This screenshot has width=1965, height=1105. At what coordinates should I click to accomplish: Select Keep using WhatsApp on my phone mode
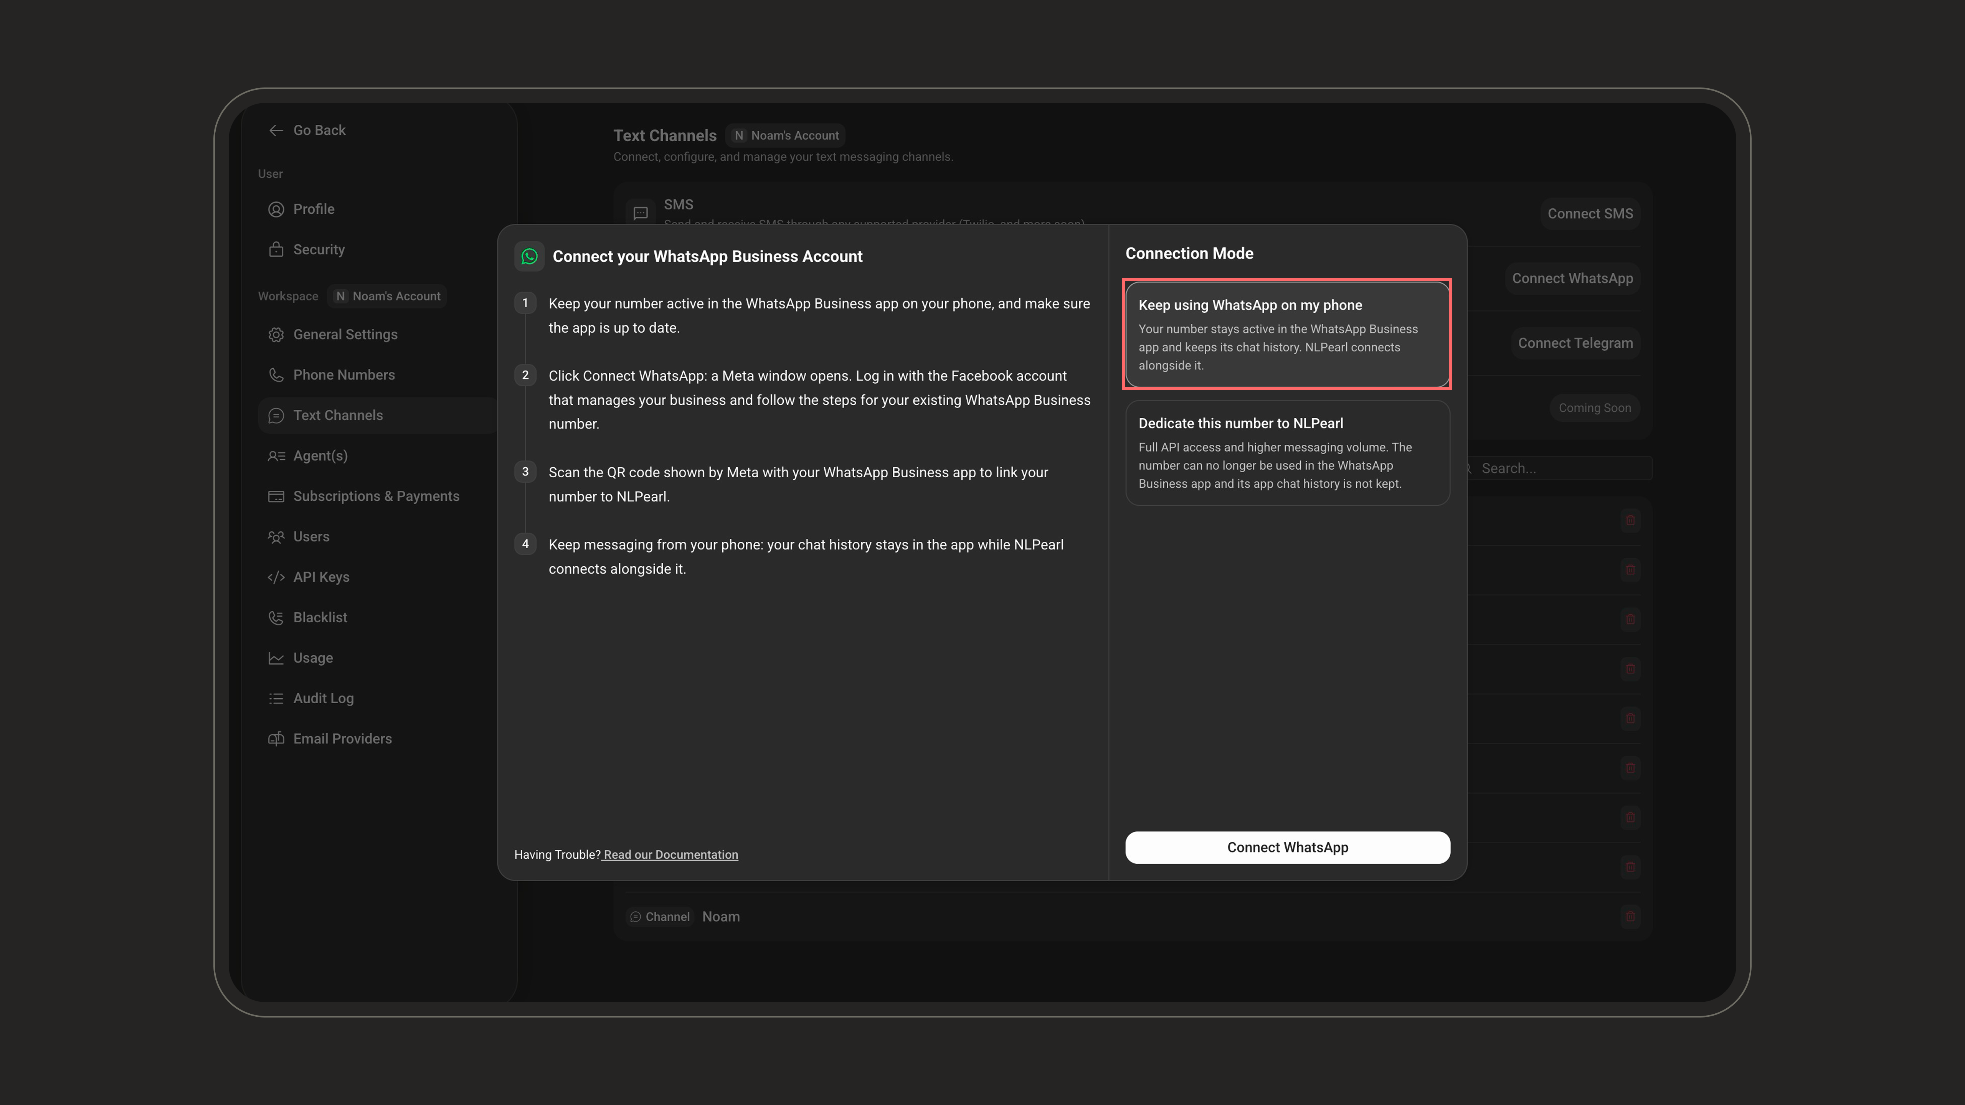coord(1287,334)
